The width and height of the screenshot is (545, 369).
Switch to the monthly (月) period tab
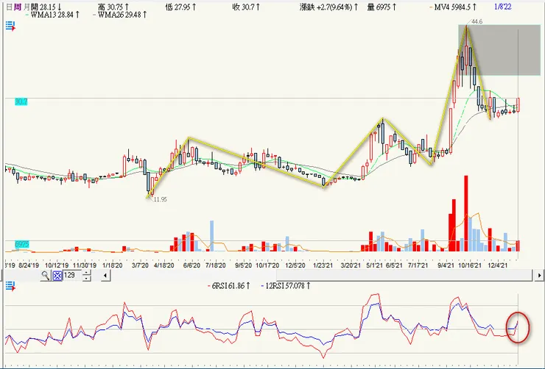(27, 7)
